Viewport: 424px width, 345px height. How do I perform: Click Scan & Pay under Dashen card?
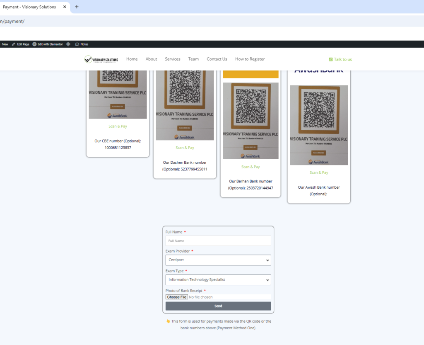(185, 148)
